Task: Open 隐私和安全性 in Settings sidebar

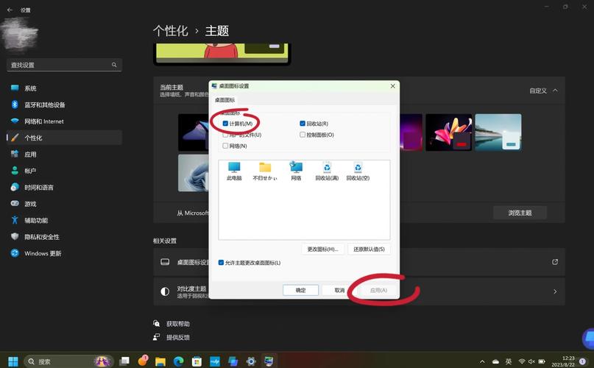Action: pyautogui.click(x=64, y=236)
